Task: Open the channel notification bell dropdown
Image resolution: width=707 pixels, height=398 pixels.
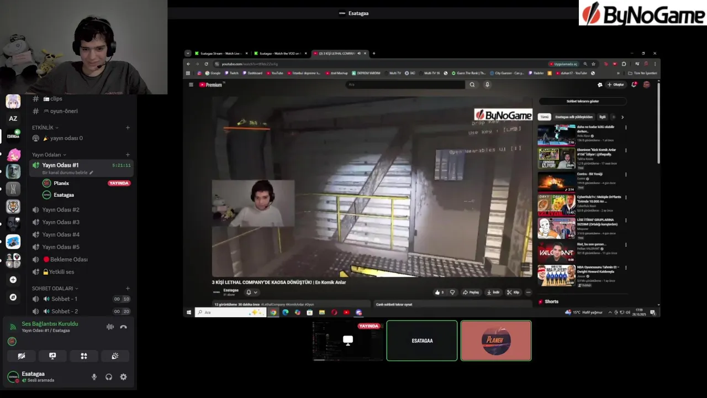Action: click(251, 292)
